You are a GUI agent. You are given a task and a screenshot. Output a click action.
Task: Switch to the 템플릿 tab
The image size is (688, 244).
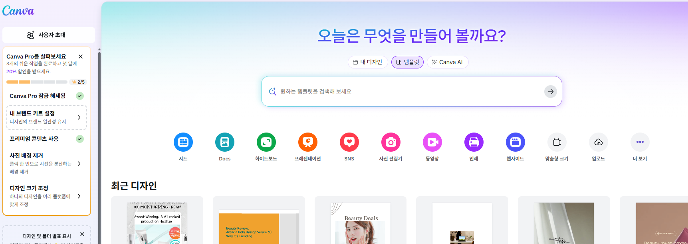407,62
